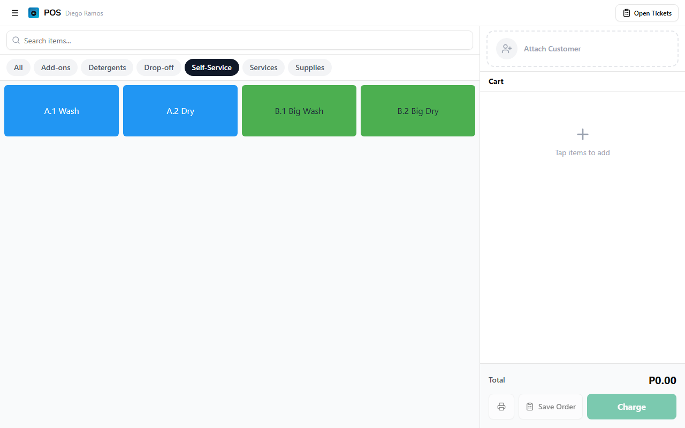
Task: Open the Open Tickets list
Action: 646,13
